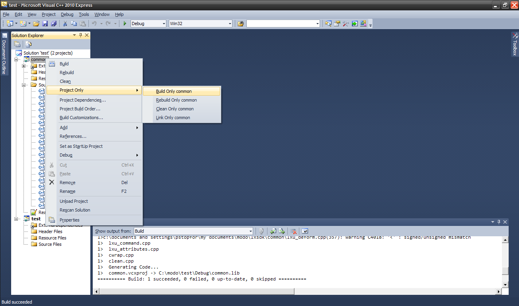
Task: Open Solution Explorer window position dropdown arrow
Action: [74, 35]
